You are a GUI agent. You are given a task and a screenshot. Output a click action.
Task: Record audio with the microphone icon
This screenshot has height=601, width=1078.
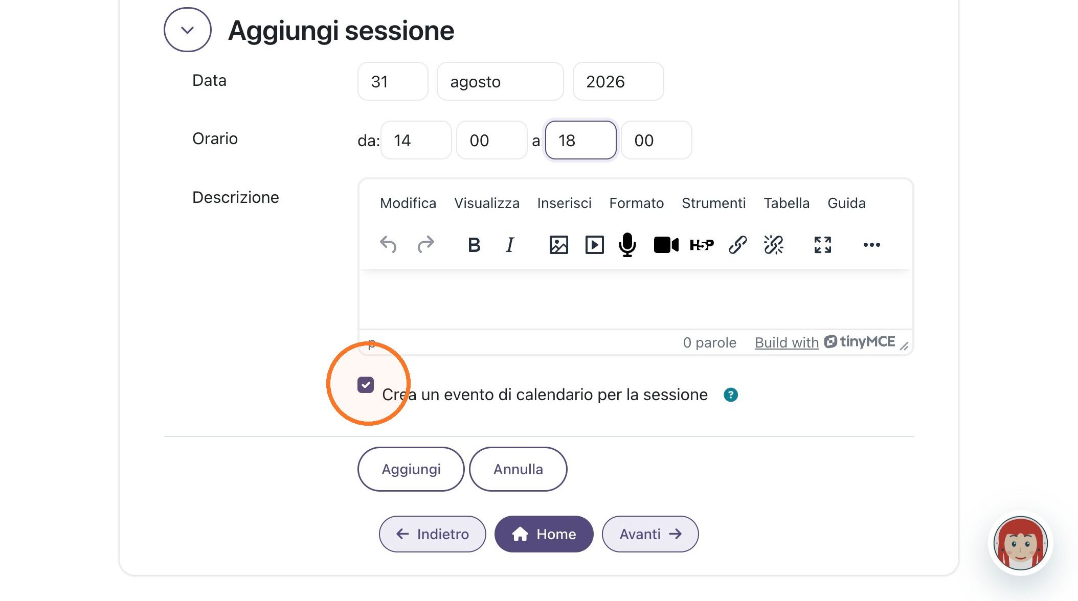(x=627, y=245)
